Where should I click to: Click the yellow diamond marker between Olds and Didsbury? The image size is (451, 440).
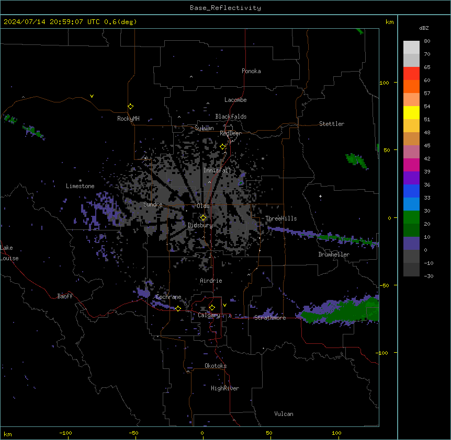pyautogui.click(x=203, y=218)
